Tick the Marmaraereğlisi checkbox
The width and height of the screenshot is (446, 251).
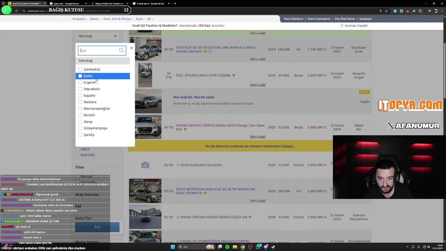[x=80, y=109]
